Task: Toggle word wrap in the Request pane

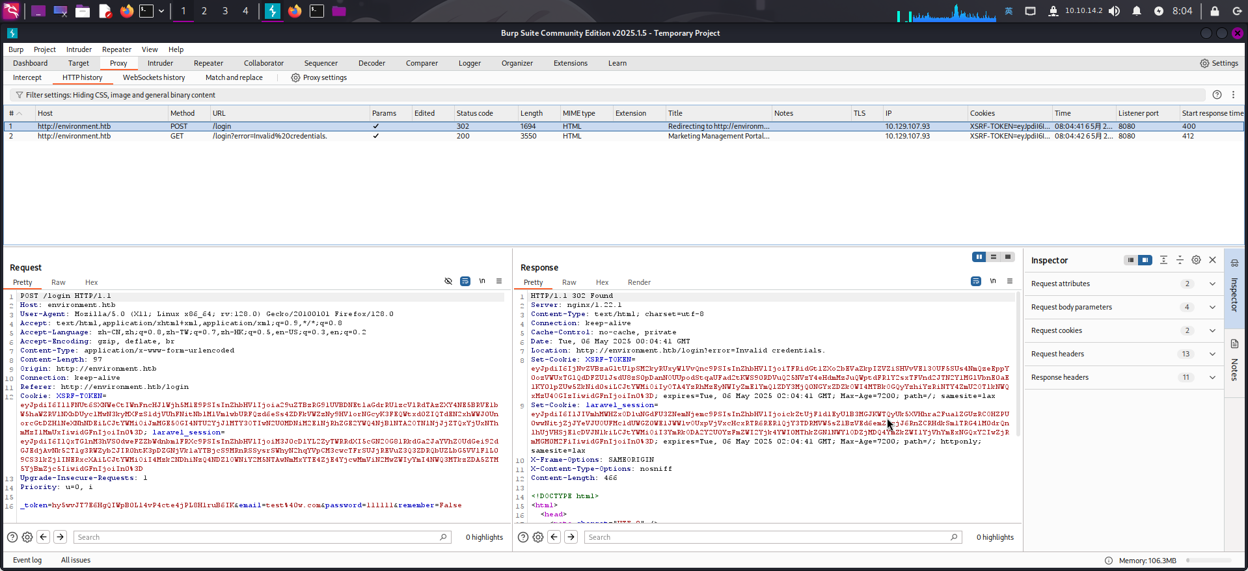Action: [x=465, y=282]
